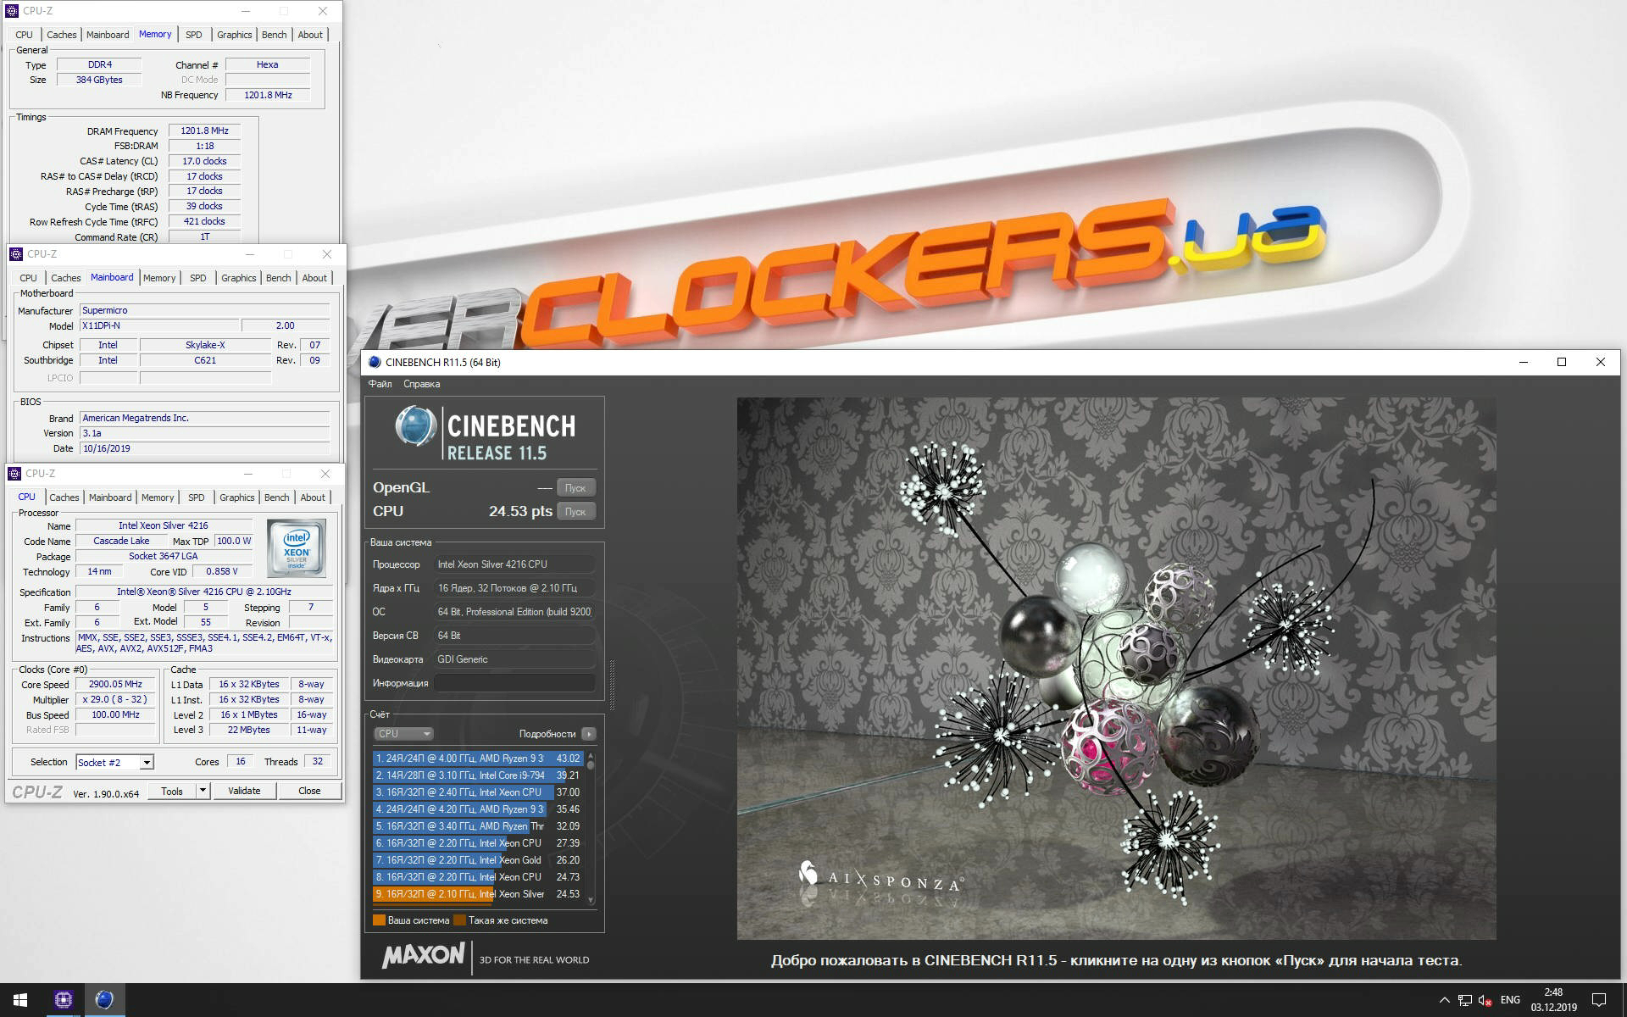Click the Core Speed value 2900.05 MHz
This screenshot has width=1627, height=1017.
pos(115,685)
